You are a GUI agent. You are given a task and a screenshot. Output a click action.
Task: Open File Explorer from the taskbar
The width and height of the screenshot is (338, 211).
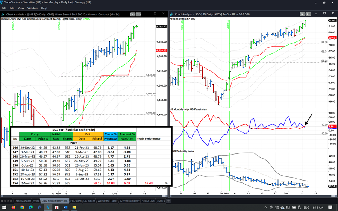point(74,208)
